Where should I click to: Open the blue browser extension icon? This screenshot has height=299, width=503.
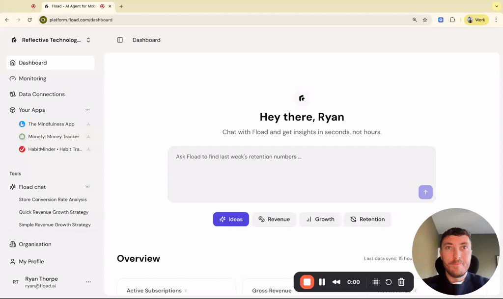click(441, 20)
